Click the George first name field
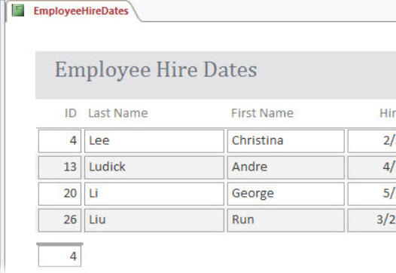This screenshot has width=396, height=273. click(285, 194)
